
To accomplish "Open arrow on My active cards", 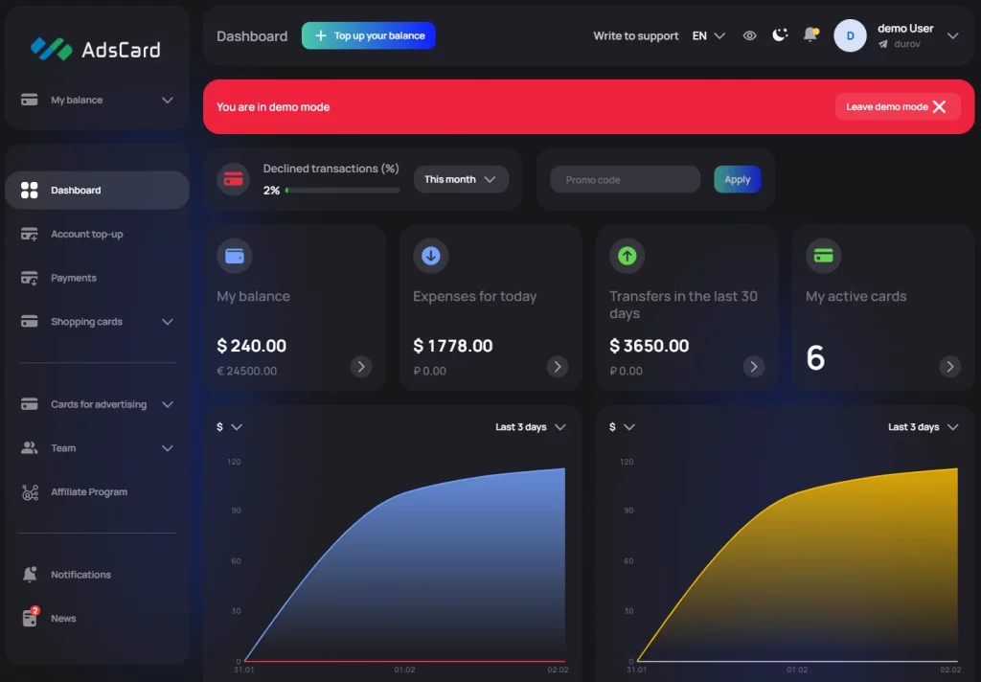I will pyautogui.click(x=949, y=367).
